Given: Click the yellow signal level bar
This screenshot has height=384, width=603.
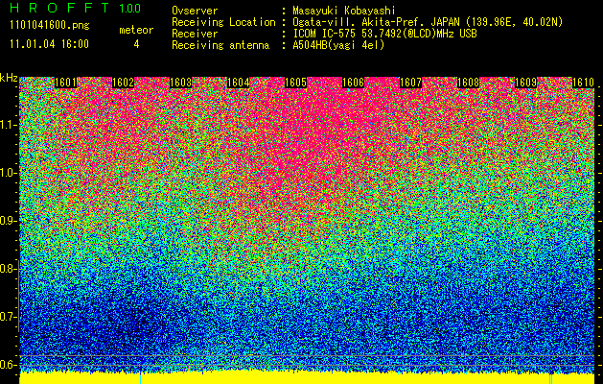Looking at the screenshot, I should click(x=307, y=378).
